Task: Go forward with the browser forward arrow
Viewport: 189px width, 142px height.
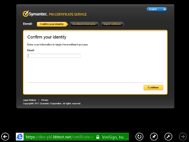Action: point(183,137)
